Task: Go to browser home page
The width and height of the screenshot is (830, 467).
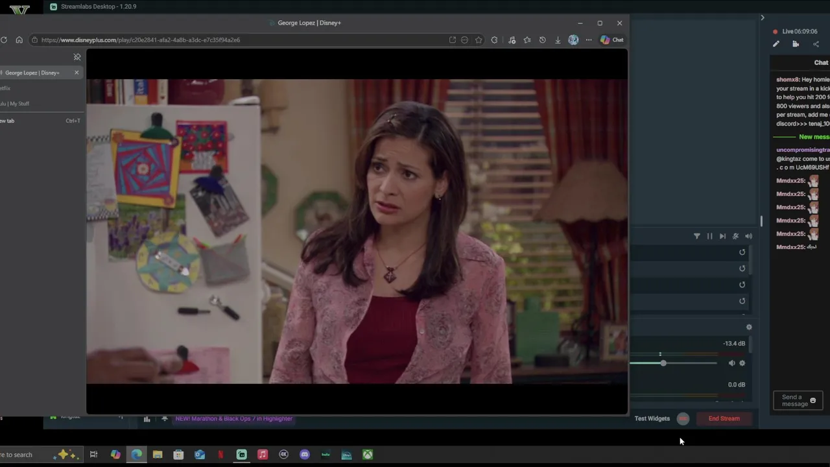Action: [x=19, y=40]
